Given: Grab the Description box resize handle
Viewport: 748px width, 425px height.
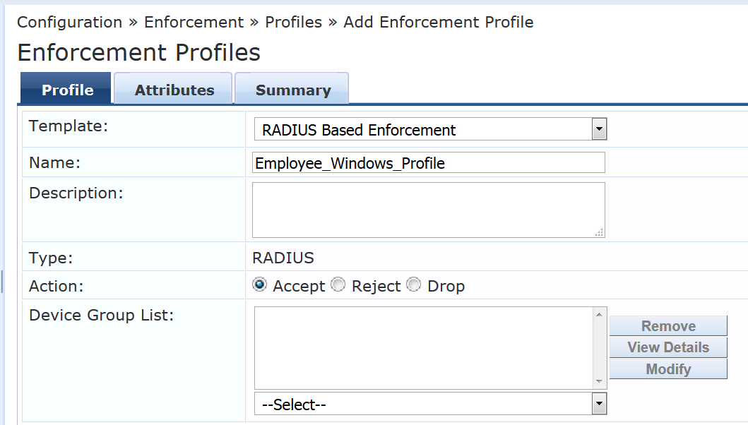Looking at the screenshot, I should point(599,232).
